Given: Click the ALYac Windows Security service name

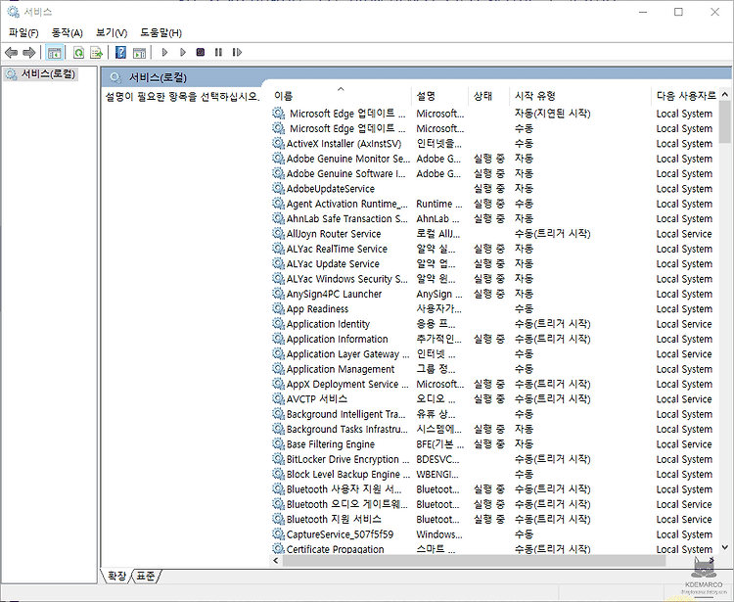Looking at the screenshot, I should [x=346, y=279].
